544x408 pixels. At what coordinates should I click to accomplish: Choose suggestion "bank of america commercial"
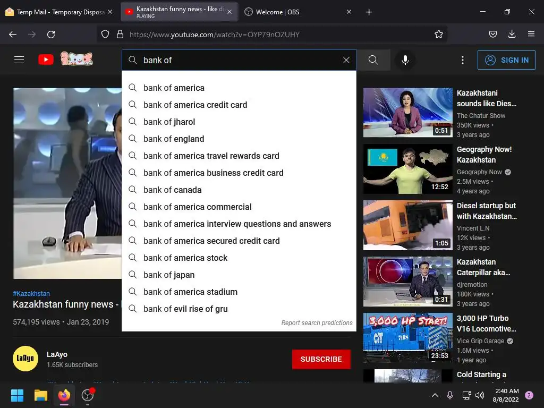(239, 207)
